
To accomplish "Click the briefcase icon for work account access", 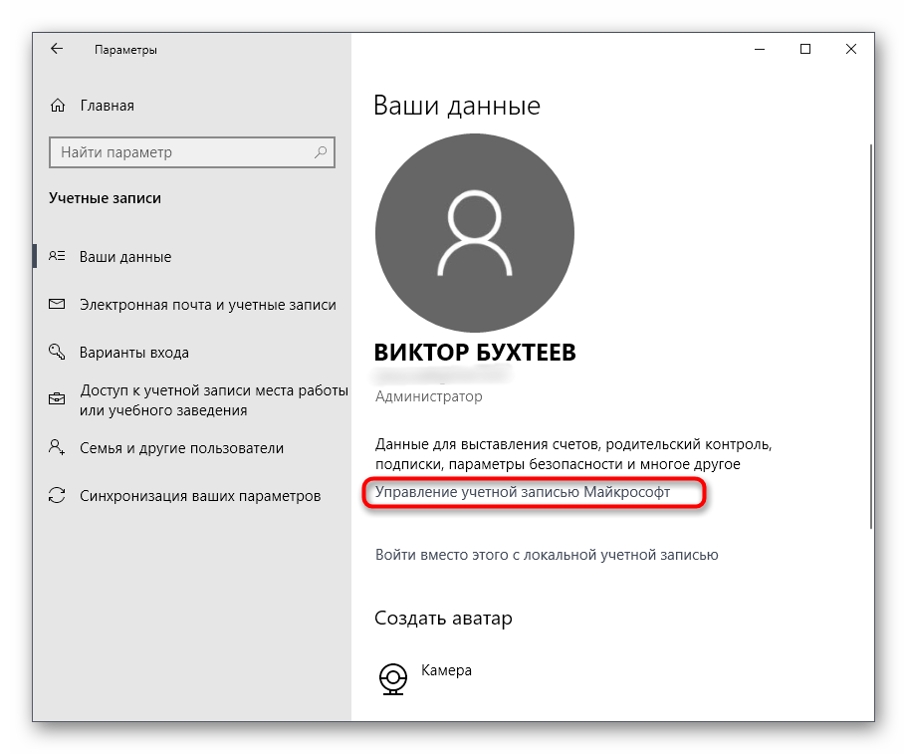I will tap(57, 398).
